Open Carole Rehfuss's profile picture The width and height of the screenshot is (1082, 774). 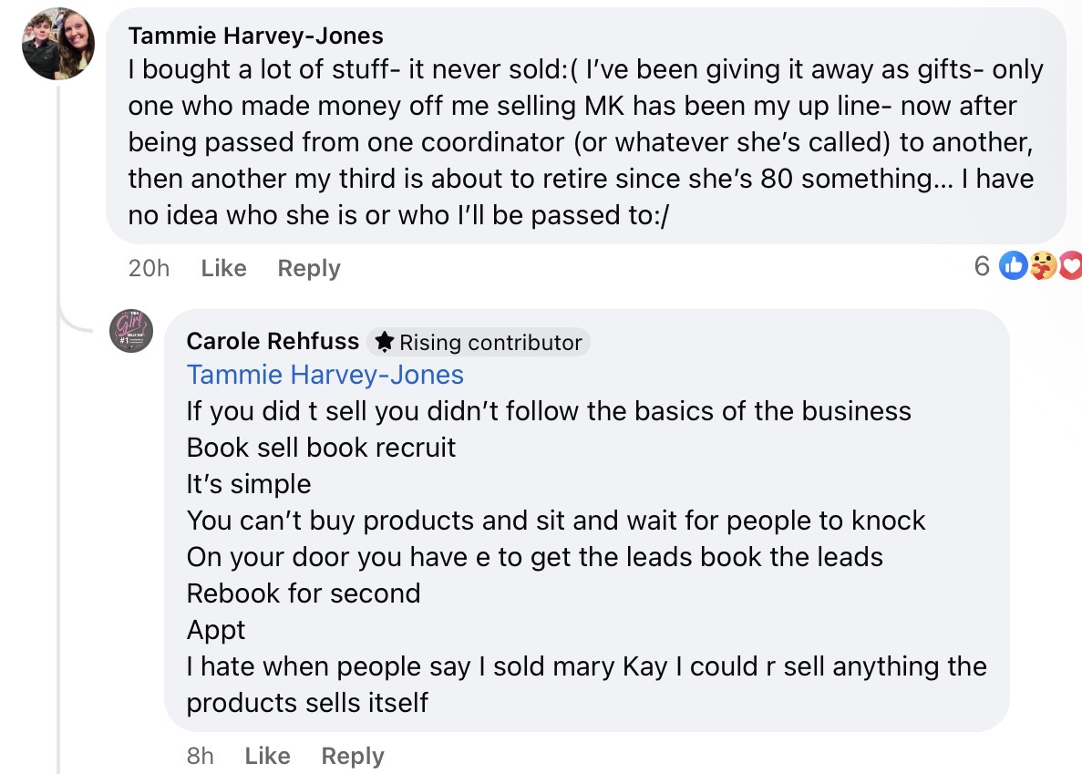131,331
